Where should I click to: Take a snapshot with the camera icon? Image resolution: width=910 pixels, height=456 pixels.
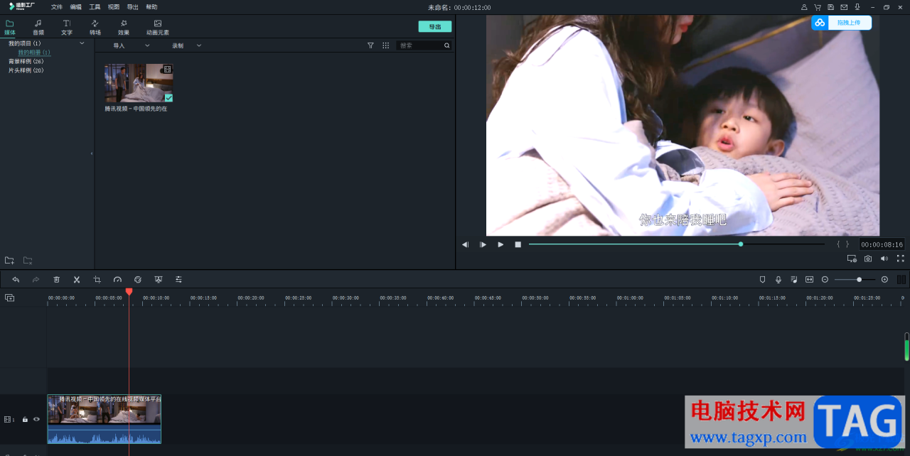click(868, 259)
